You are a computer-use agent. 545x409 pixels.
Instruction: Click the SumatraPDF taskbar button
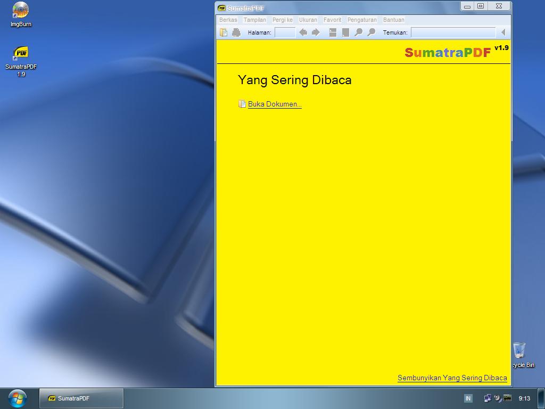(81, 398)
